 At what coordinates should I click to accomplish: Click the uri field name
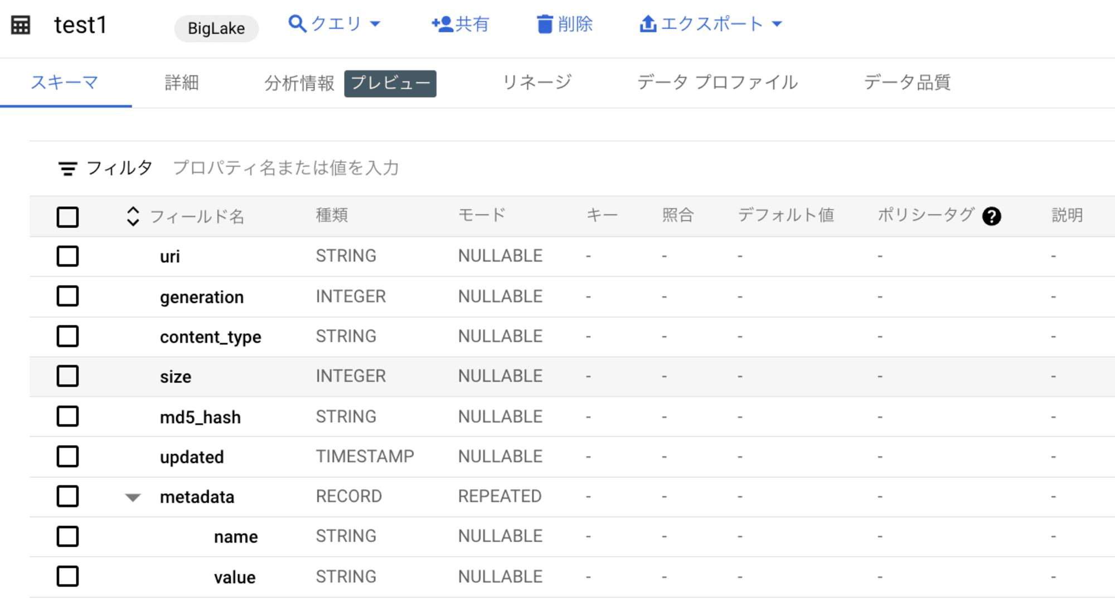coord(170,257)
